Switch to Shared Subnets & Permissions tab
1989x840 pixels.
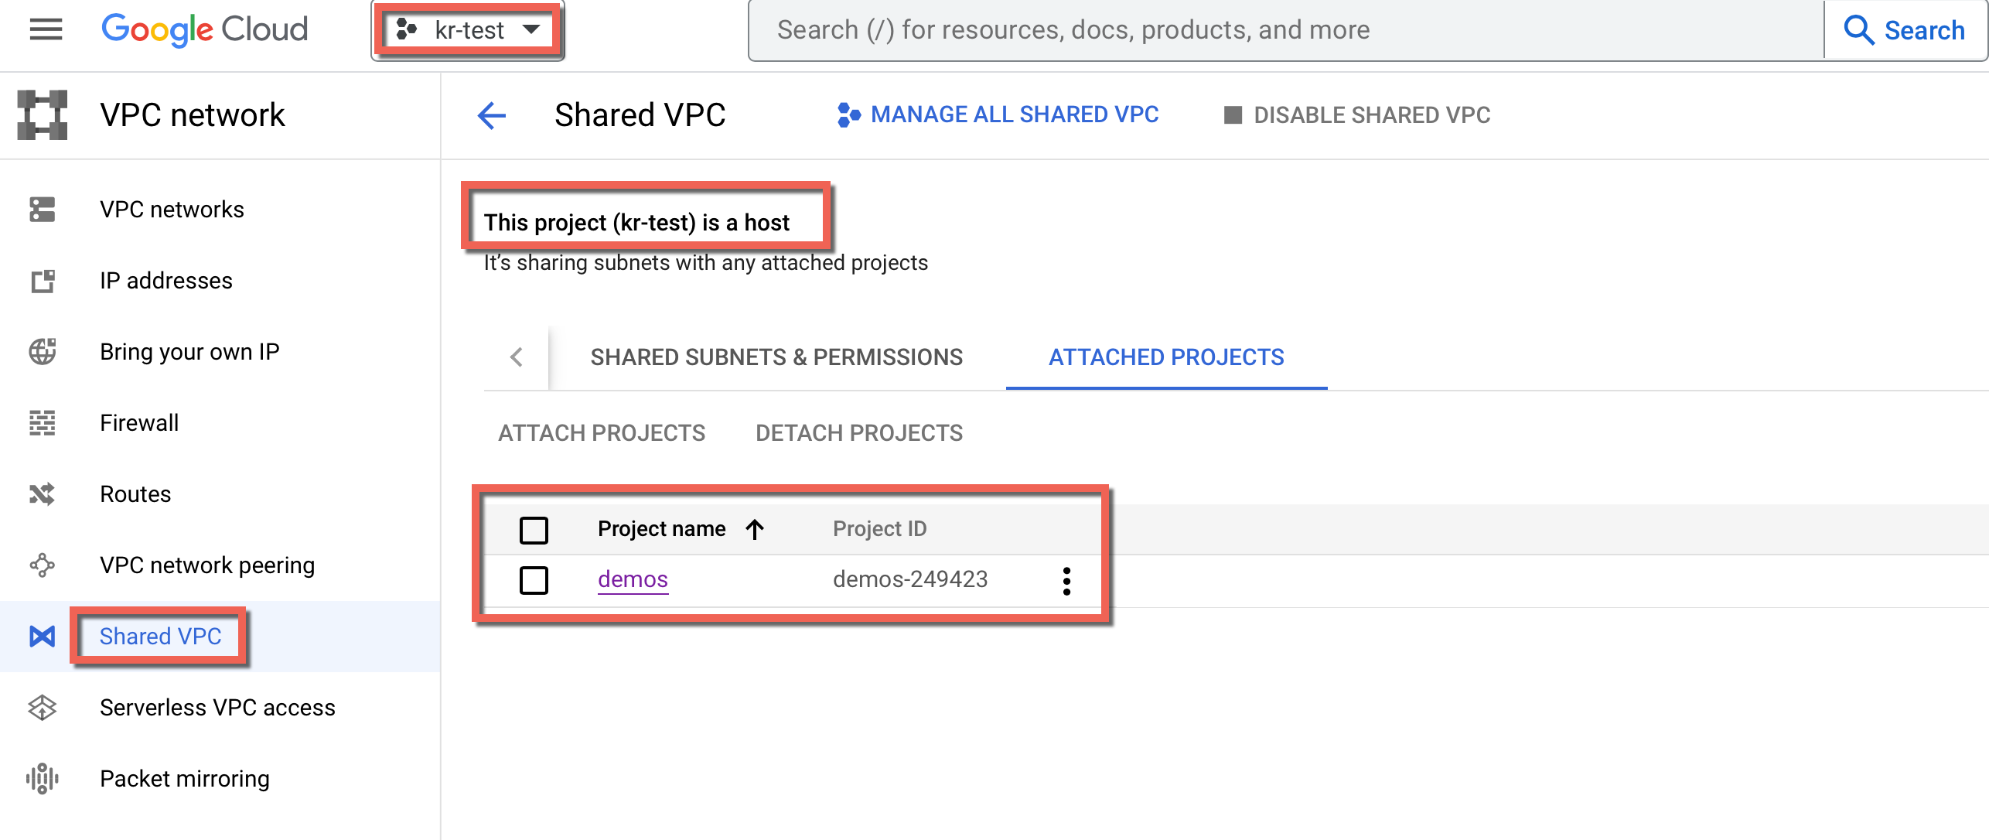tap(776, 357)
